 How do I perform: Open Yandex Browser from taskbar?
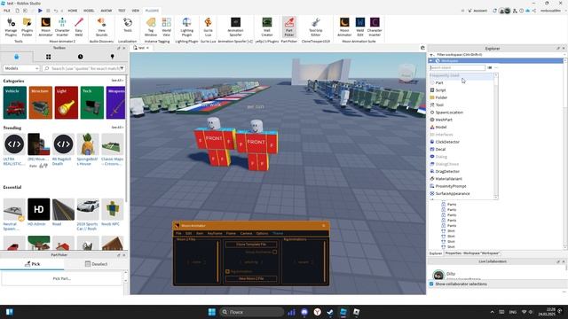point(318,312)
